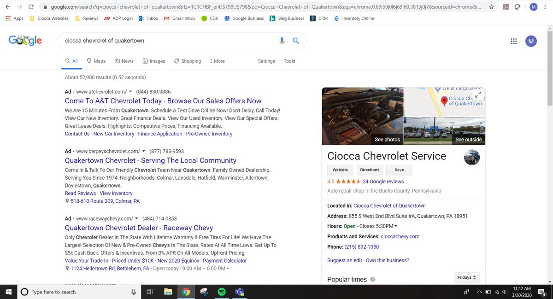
Task: Bookmark this page with the star icon
Action: pos(492,7)
